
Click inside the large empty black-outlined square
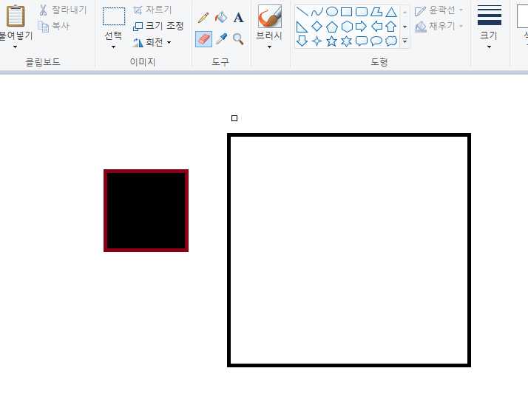[x=349, y=250]
